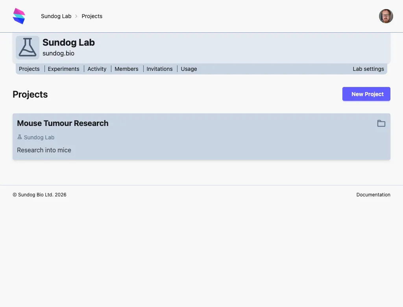This screenshot has height=307, width=403.
Task: Open the Mouse Tumour Research project
Action: (63, 123)
